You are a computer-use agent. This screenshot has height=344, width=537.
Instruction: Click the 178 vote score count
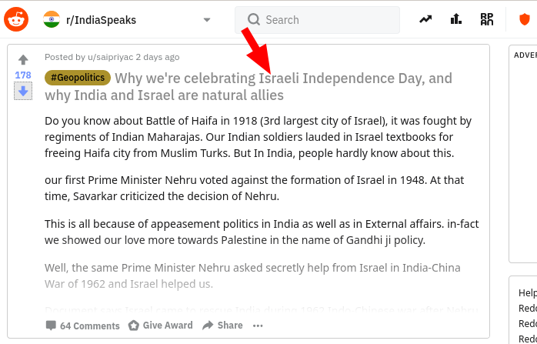point(23,75)
